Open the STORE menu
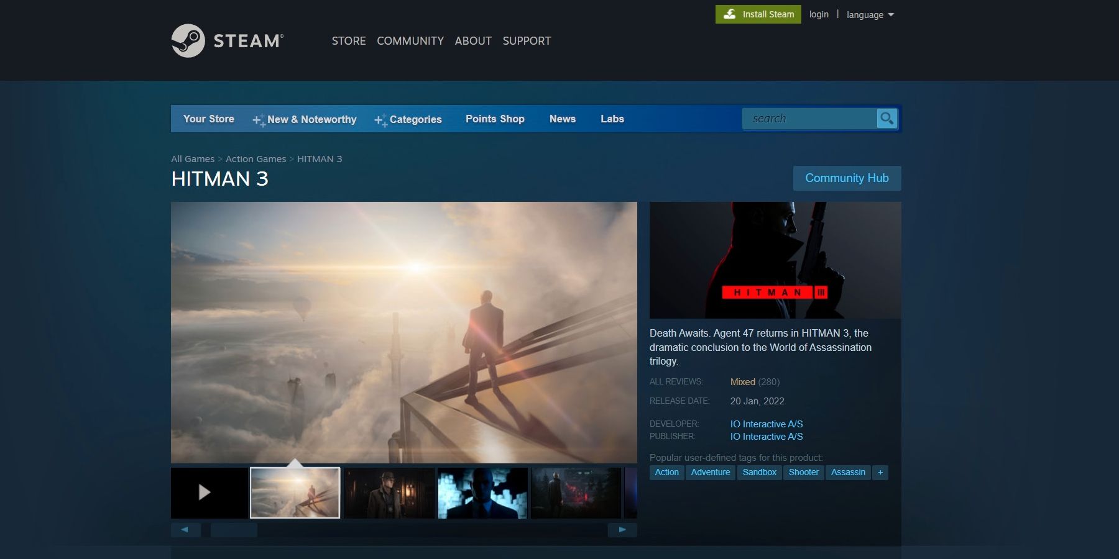Image resolution: width=1119 pixels, height=559 pixels. point(349,41)
